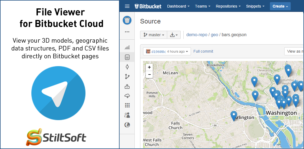Click the StiltSoft logo

click(56, 137)
